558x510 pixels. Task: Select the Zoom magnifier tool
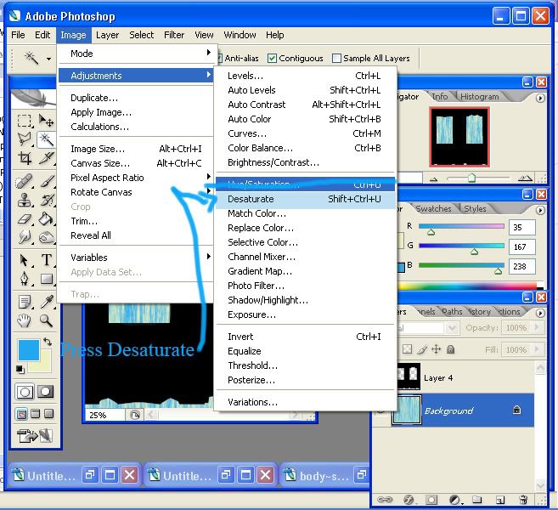click(x=46, y=320)
